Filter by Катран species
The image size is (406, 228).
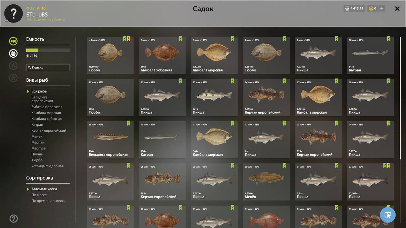tap(37, 125)
